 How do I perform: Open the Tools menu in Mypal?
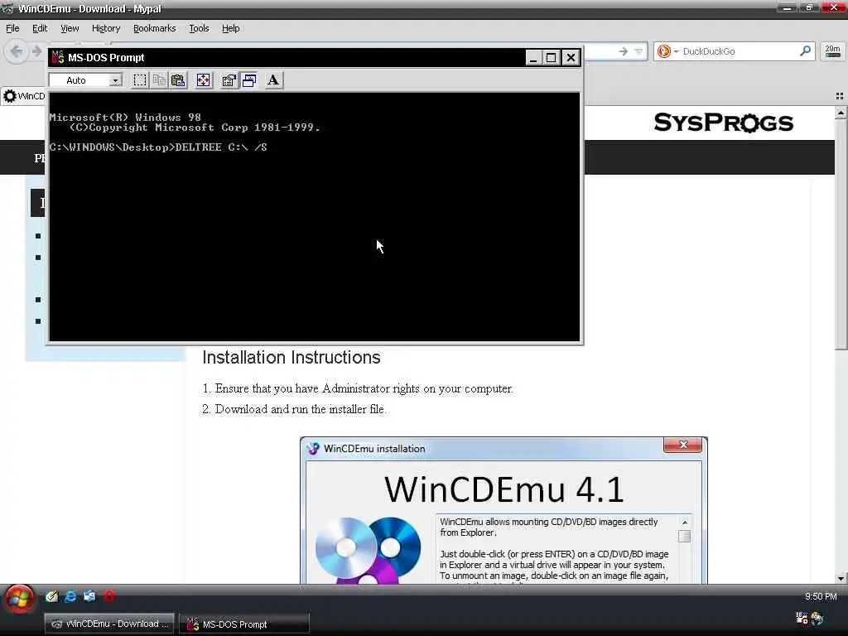tap(199, 28)
